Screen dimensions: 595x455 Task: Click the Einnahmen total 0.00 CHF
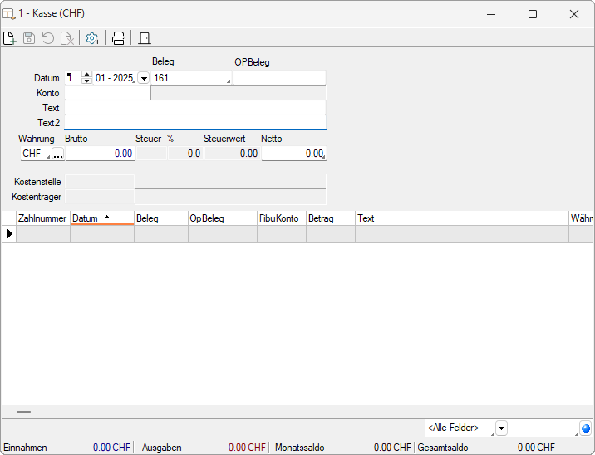click(x=111, y=448)
